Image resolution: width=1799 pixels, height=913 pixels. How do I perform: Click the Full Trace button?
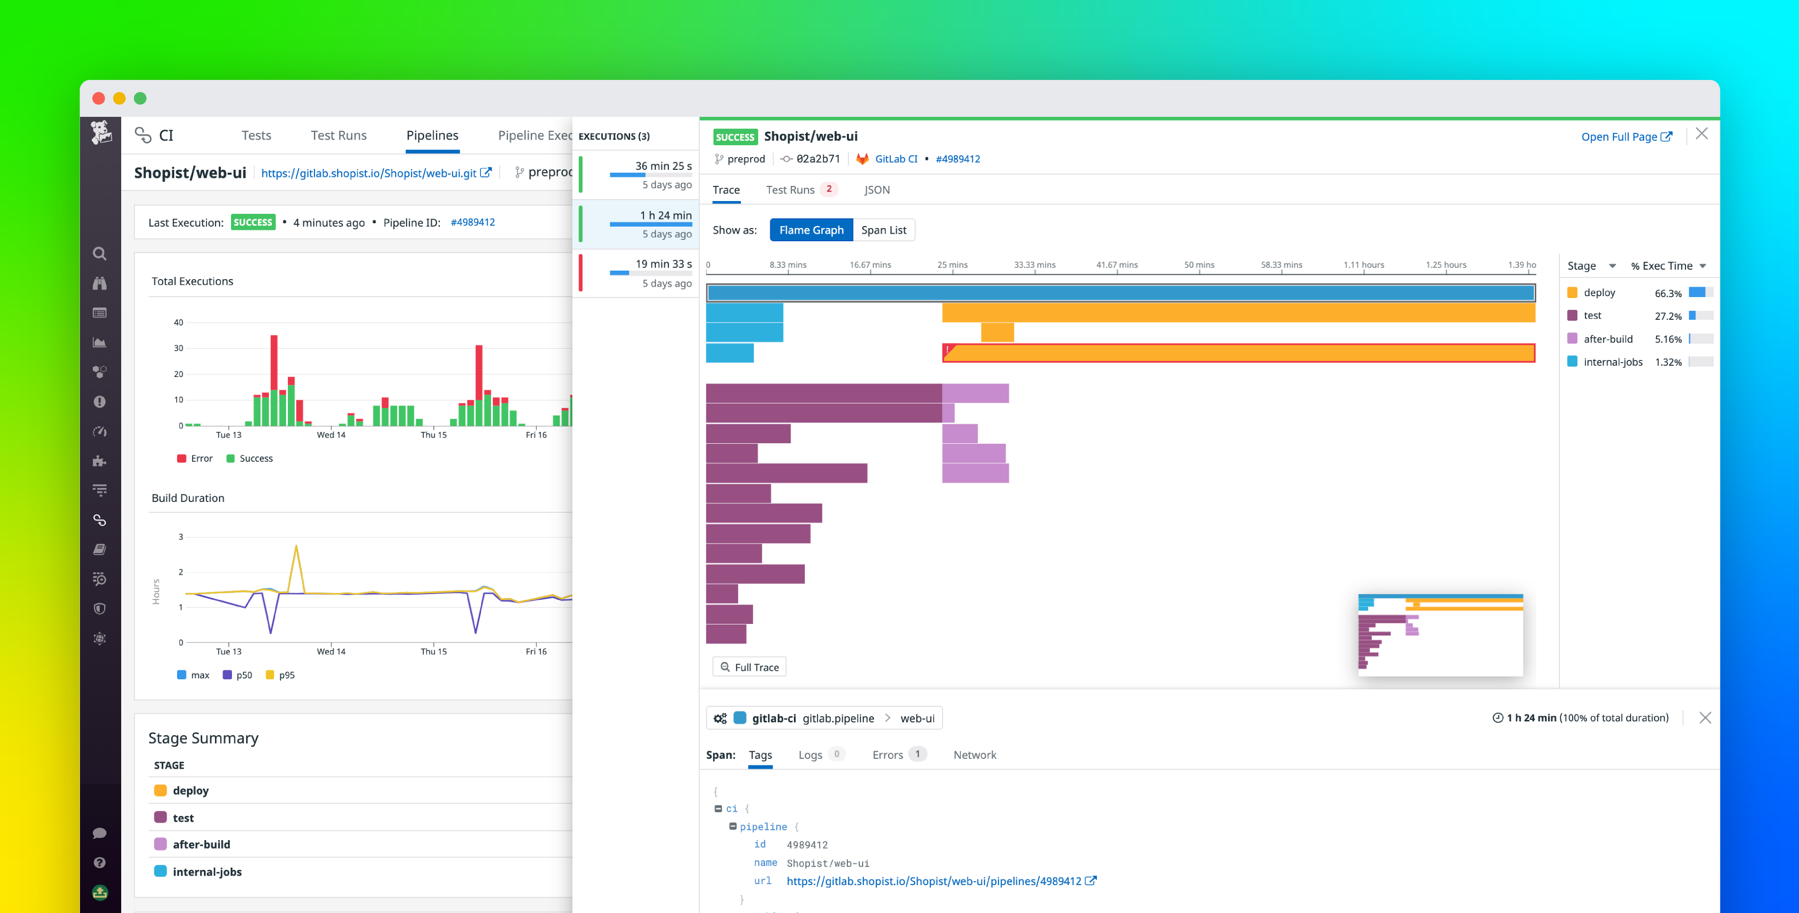(x=749, y=667)
